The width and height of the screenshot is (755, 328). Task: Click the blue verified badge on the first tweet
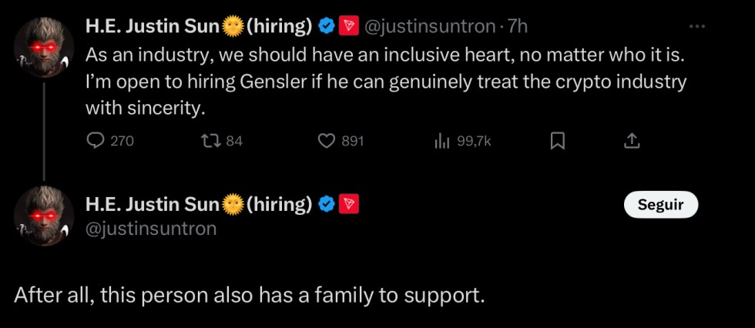327,26
